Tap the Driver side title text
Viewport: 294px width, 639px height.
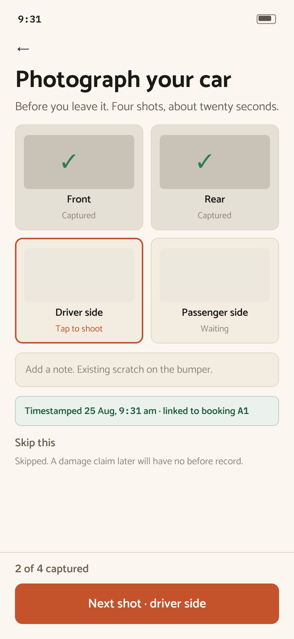click(79, 312)
